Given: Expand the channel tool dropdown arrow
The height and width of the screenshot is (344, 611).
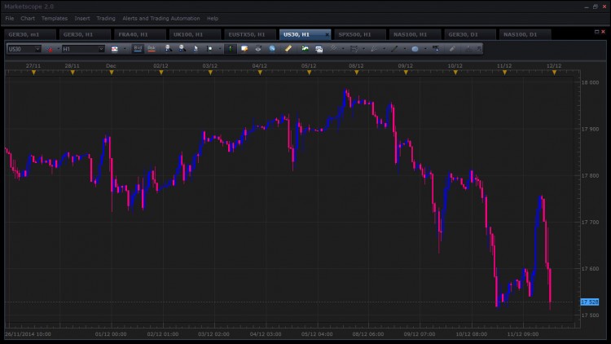Looking at the screenshot, I should pyautogui.click(x=363, y=49).
